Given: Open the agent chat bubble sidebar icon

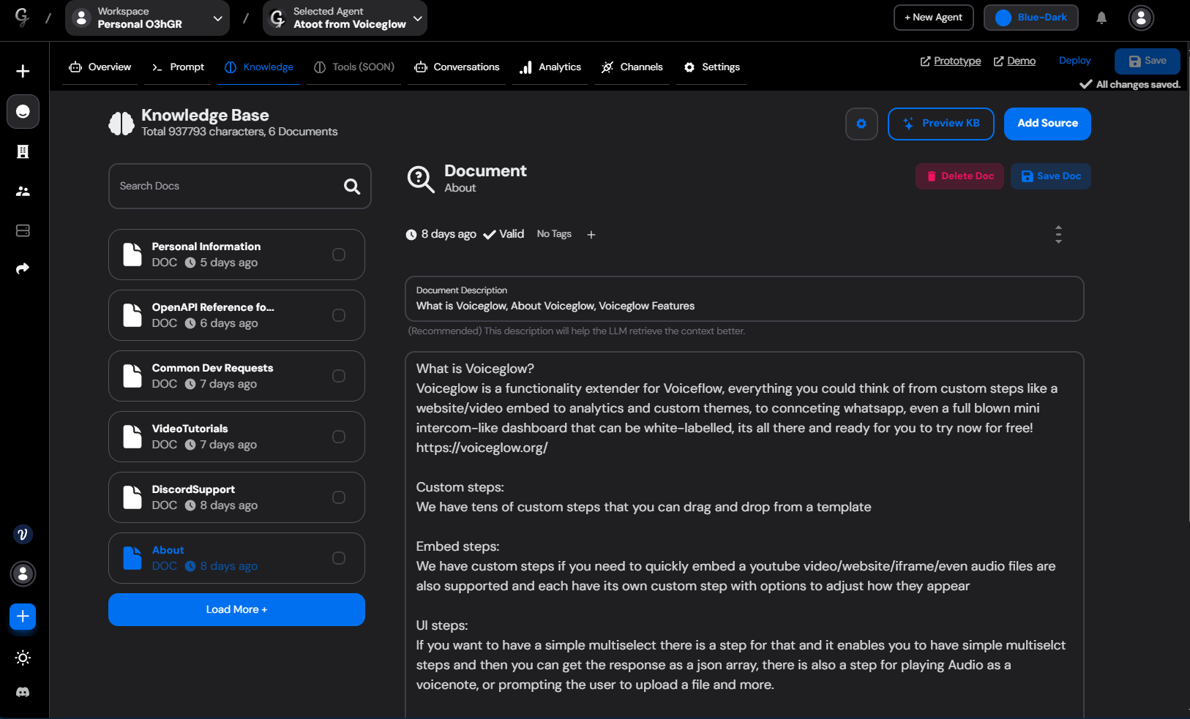Looking at the screenshot, I should tap(23, 111).
